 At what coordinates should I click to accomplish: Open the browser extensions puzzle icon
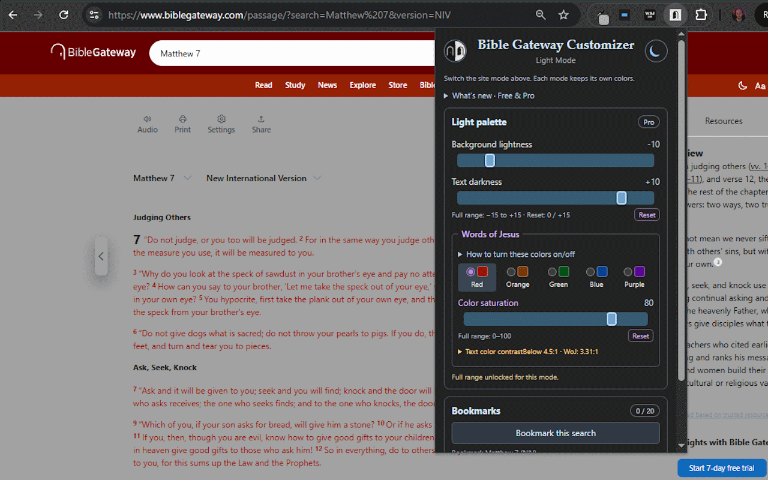[701, 15]
